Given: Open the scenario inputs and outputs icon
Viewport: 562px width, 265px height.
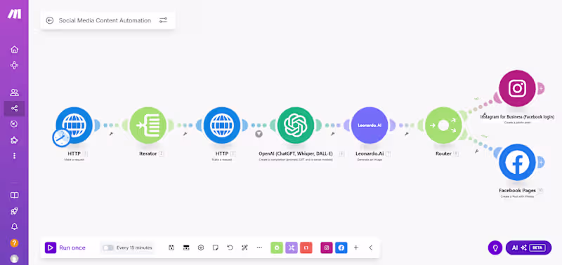Looking at the screenshot, I should 186,247.
